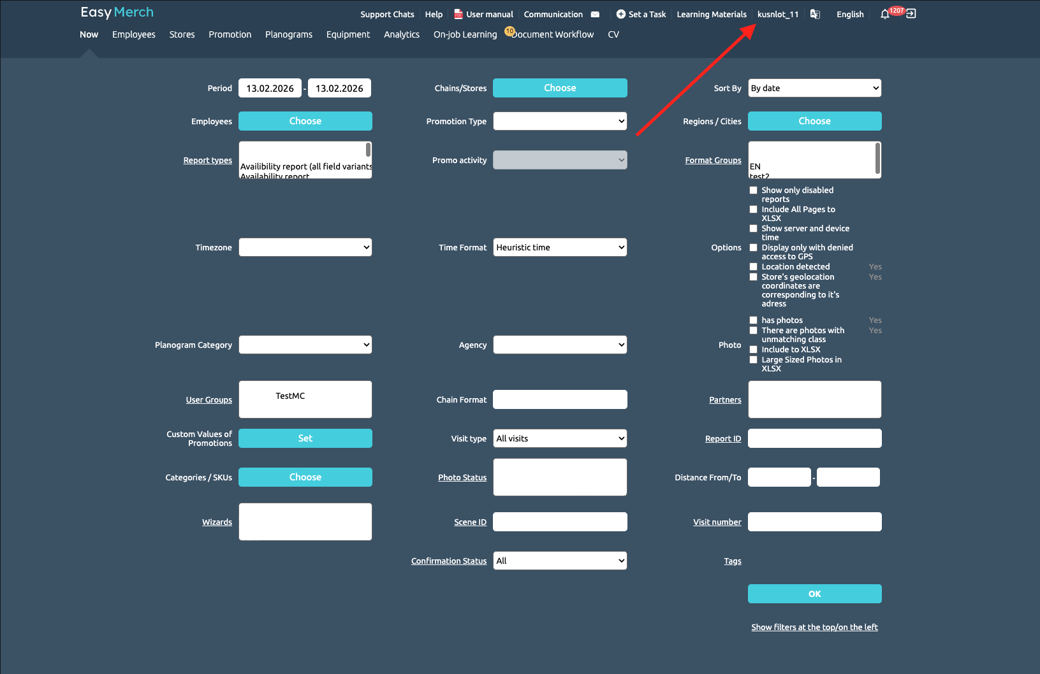Click the plus icon for Set a Task
This screenshot has width=1040, height=674.
click(620, 14)
